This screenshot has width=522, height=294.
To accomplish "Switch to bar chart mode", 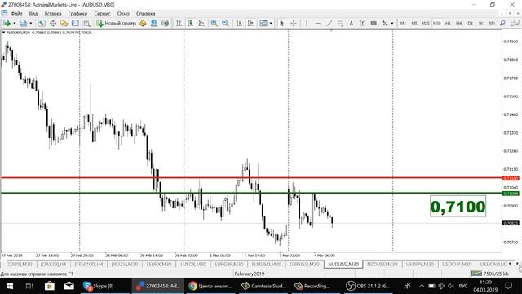I will pos(179,23).
